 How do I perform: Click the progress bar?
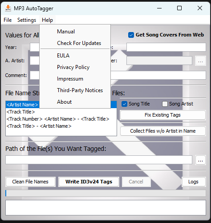105,193
